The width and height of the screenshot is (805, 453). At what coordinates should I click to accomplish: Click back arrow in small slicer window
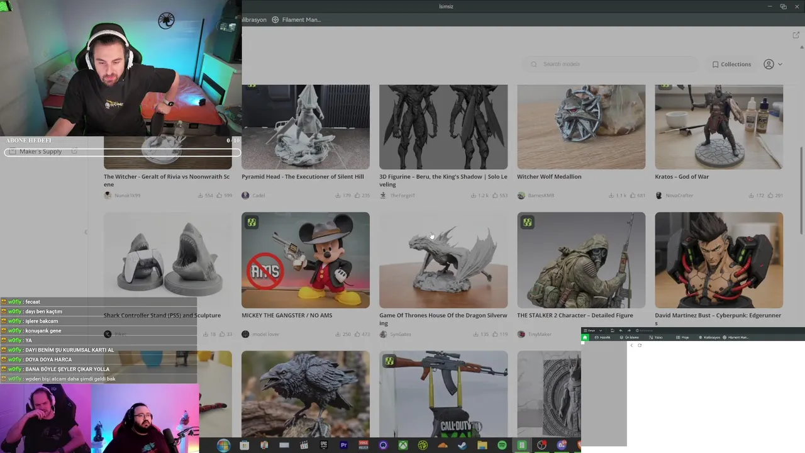(631, 345)
